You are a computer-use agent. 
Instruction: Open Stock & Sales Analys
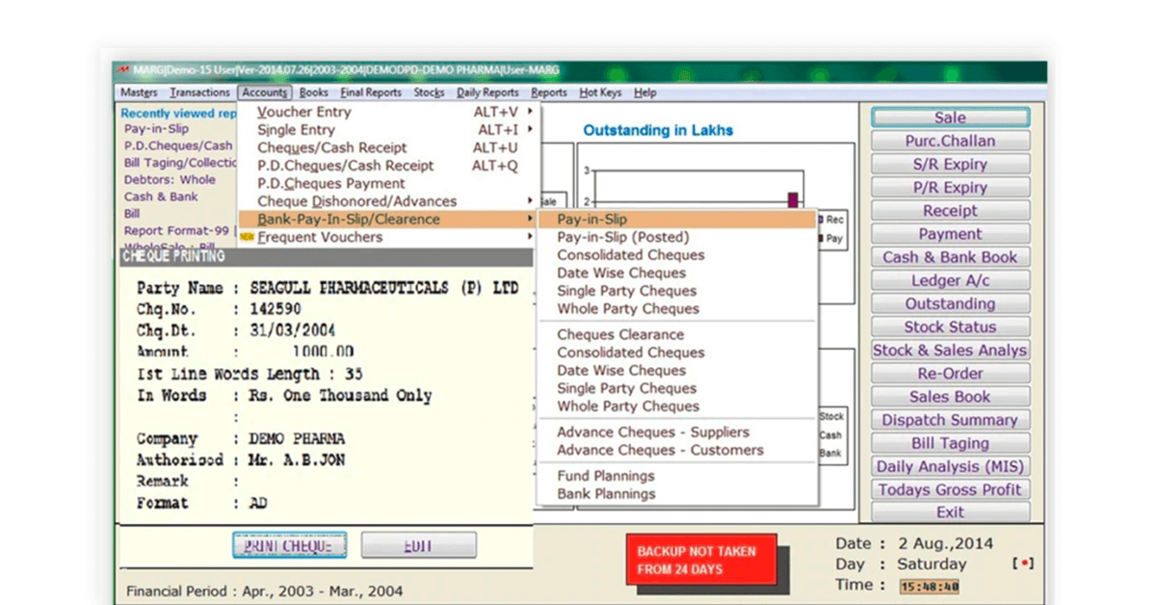pyautogui.click(x=950, y=351)
